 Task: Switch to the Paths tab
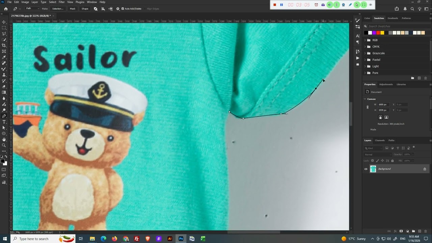click(391, 140)
